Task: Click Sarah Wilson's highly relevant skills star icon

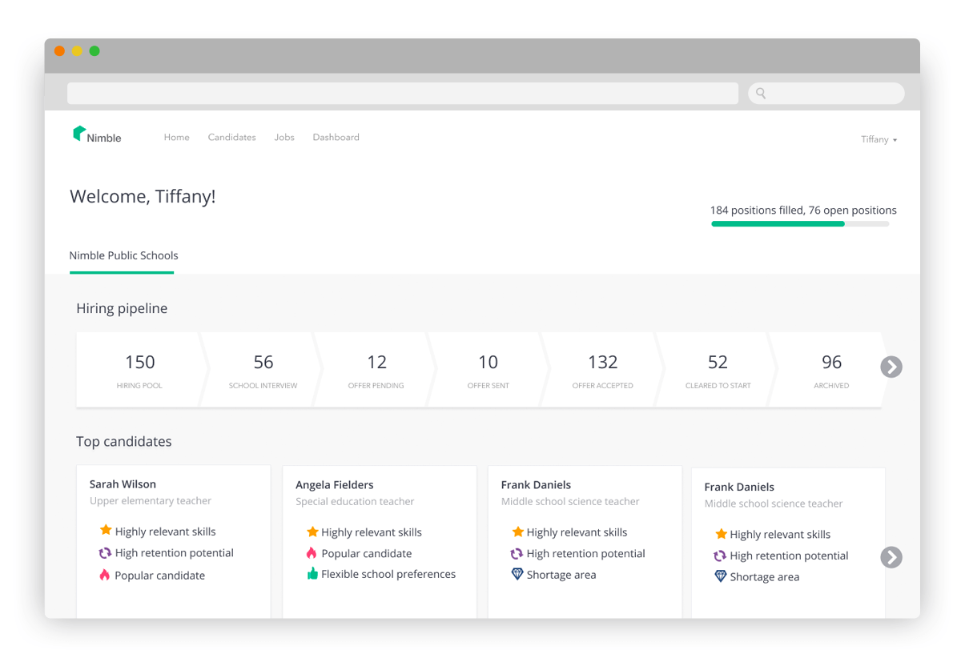Action: click(x=105, y=531)
